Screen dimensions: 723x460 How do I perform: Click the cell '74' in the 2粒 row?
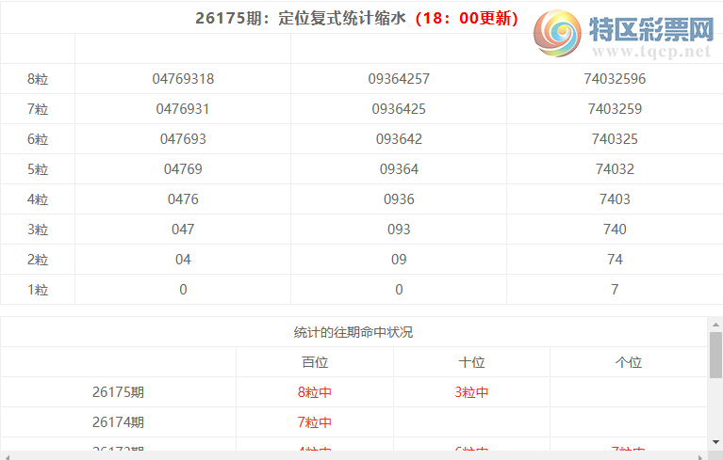point(615,260)
